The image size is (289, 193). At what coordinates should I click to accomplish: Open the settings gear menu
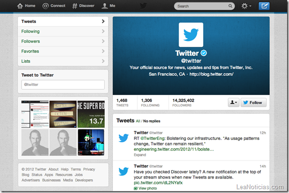pos(246,6)
